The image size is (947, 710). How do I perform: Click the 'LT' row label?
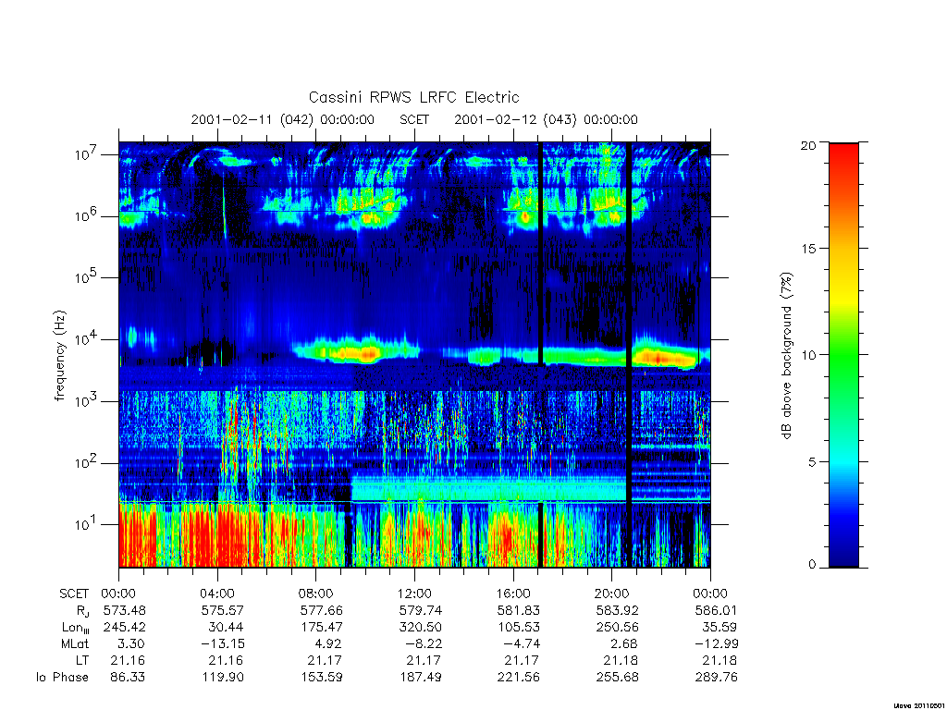pos(82,660)
